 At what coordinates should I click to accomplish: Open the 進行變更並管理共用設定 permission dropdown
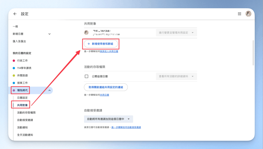(176, 33)
